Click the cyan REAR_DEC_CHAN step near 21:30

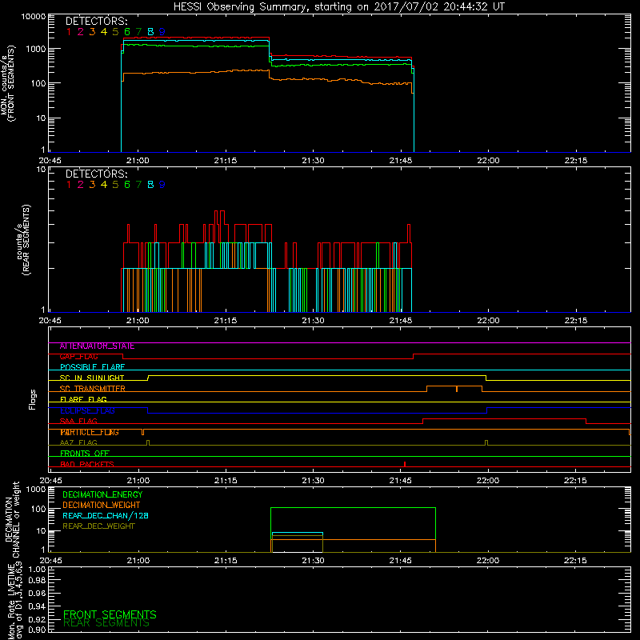(x=297, y=533)
